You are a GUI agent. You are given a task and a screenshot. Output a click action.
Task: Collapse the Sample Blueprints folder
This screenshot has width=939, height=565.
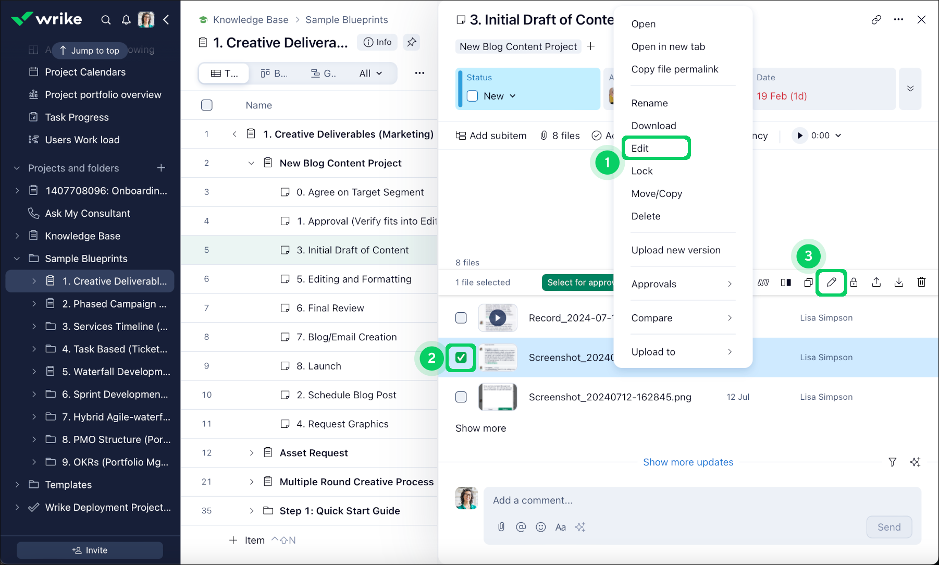[17, 259]
